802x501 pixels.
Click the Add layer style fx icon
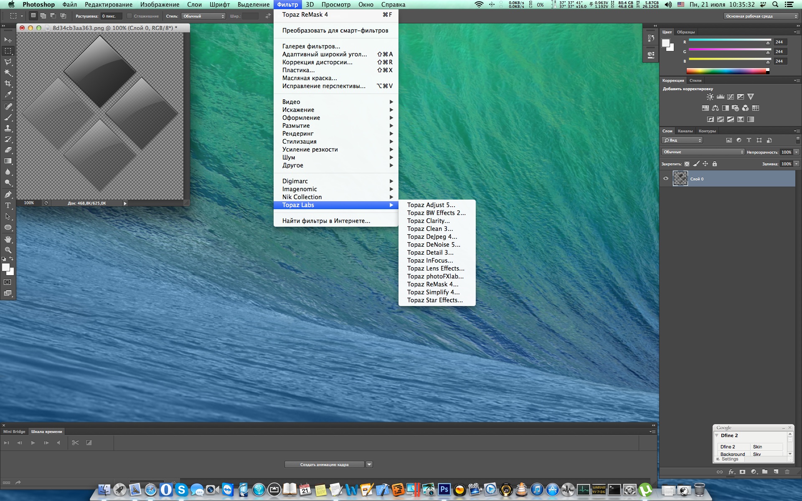(x=731, y=472)
